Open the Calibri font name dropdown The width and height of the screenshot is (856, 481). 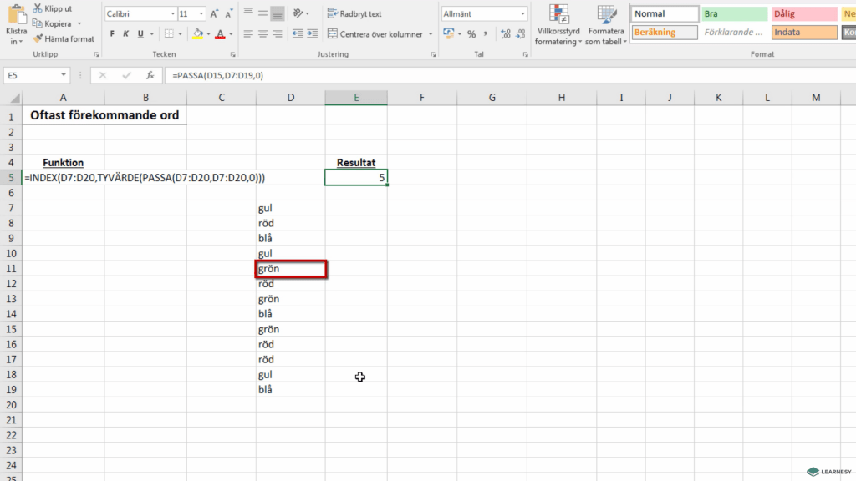pyautogui.click(x=172, y=14)
